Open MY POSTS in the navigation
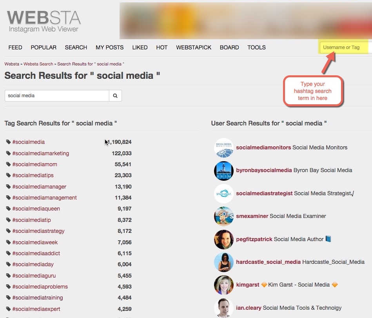Viewport: 372px width, 318px height. pyautogui.click(x=110, y=47)
